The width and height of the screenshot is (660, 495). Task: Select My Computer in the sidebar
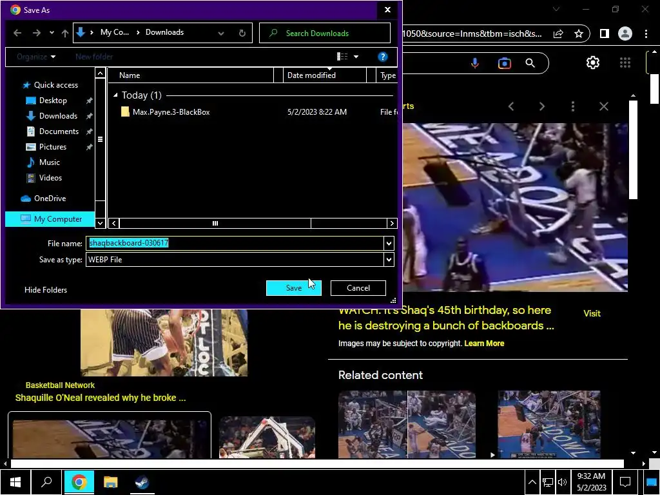[x=50, y=219]
